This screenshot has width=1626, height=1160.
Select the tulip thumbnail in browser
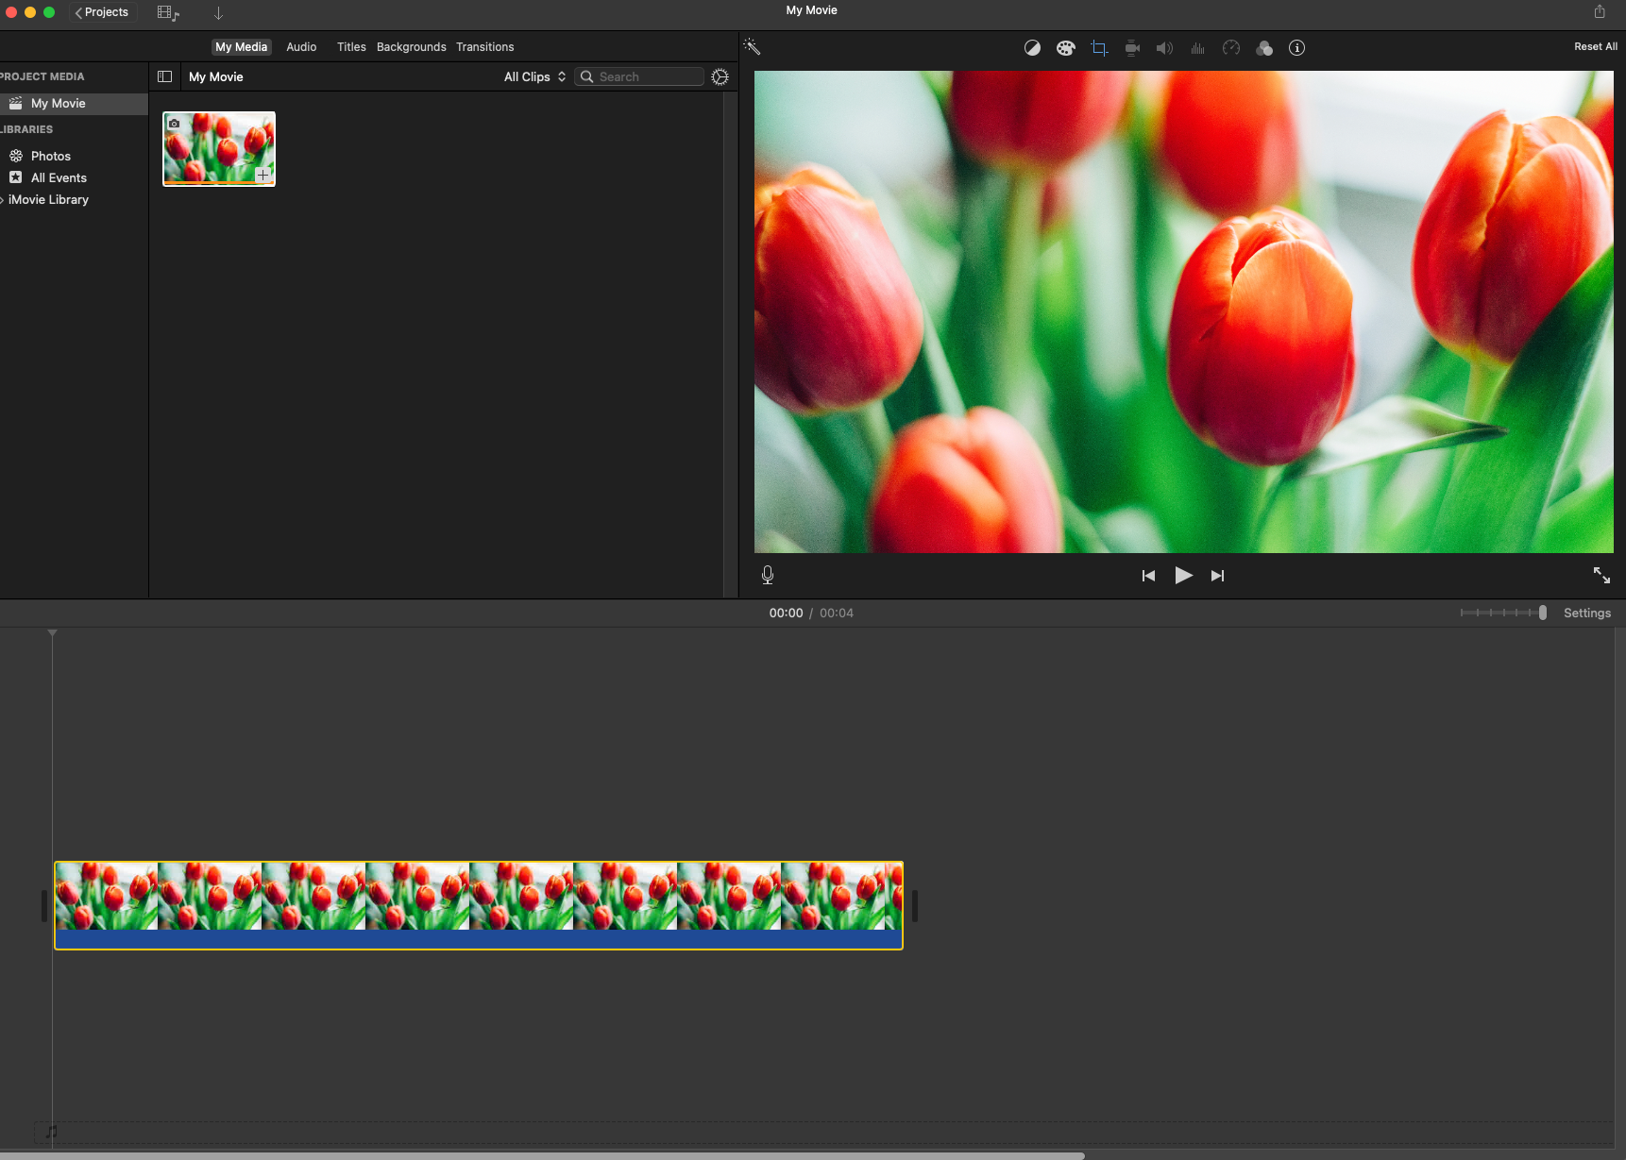[x=219, y=149]
